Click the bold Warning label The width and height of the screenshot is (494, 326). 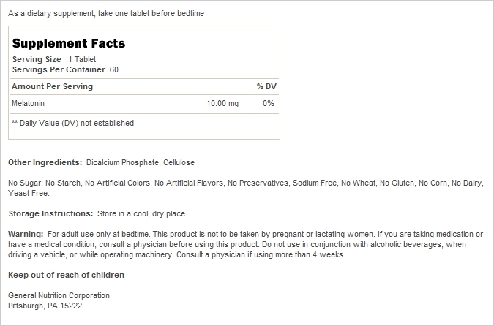[x=26, y=234]
